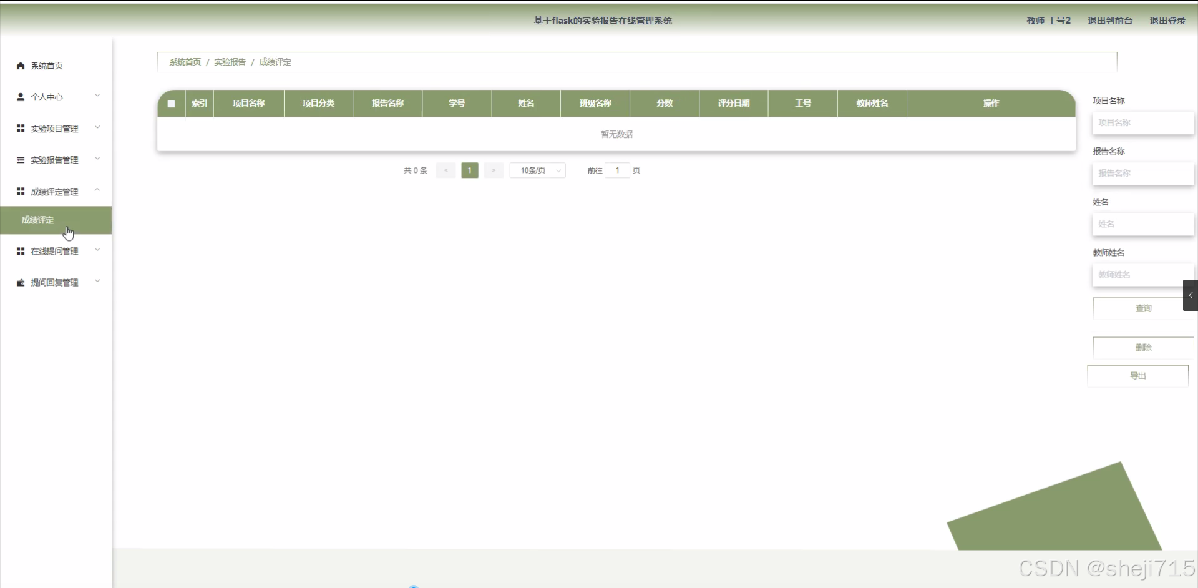Click the icon beside 提问回复管理
1198x588 pixels.
(21, 282)
